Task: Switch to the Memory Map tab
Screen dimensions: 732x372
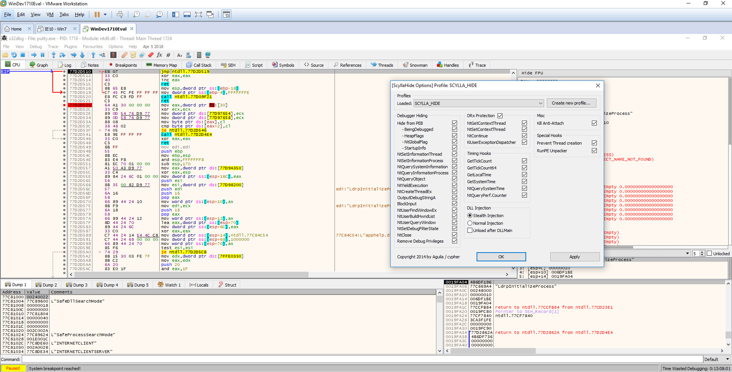Action: (162, 65)
